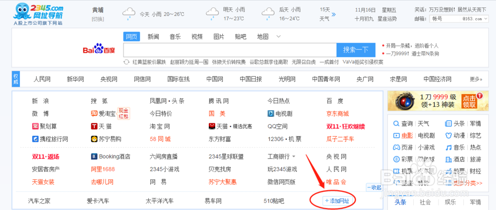Click the 2345.com octopus logo

38,14
